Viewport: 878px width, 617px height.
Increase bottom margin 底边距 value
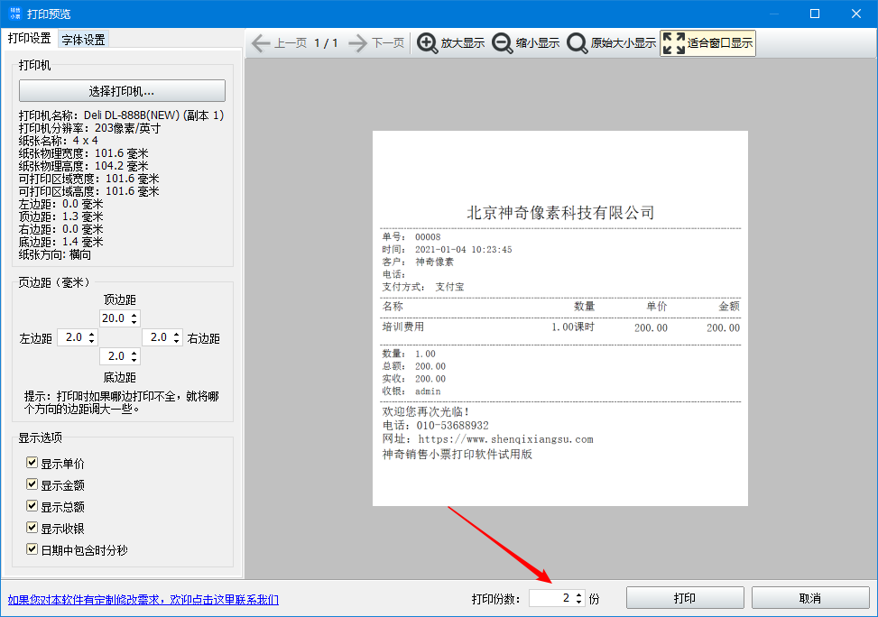[x=134, y=354]
